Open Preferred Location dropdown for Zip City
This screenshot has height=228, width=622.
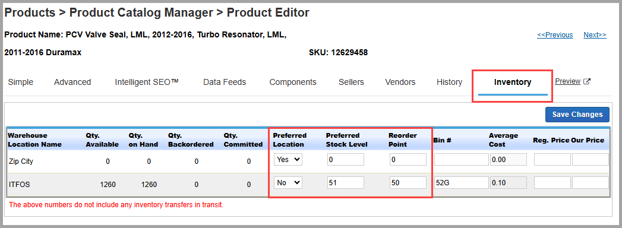coord(288,159)
